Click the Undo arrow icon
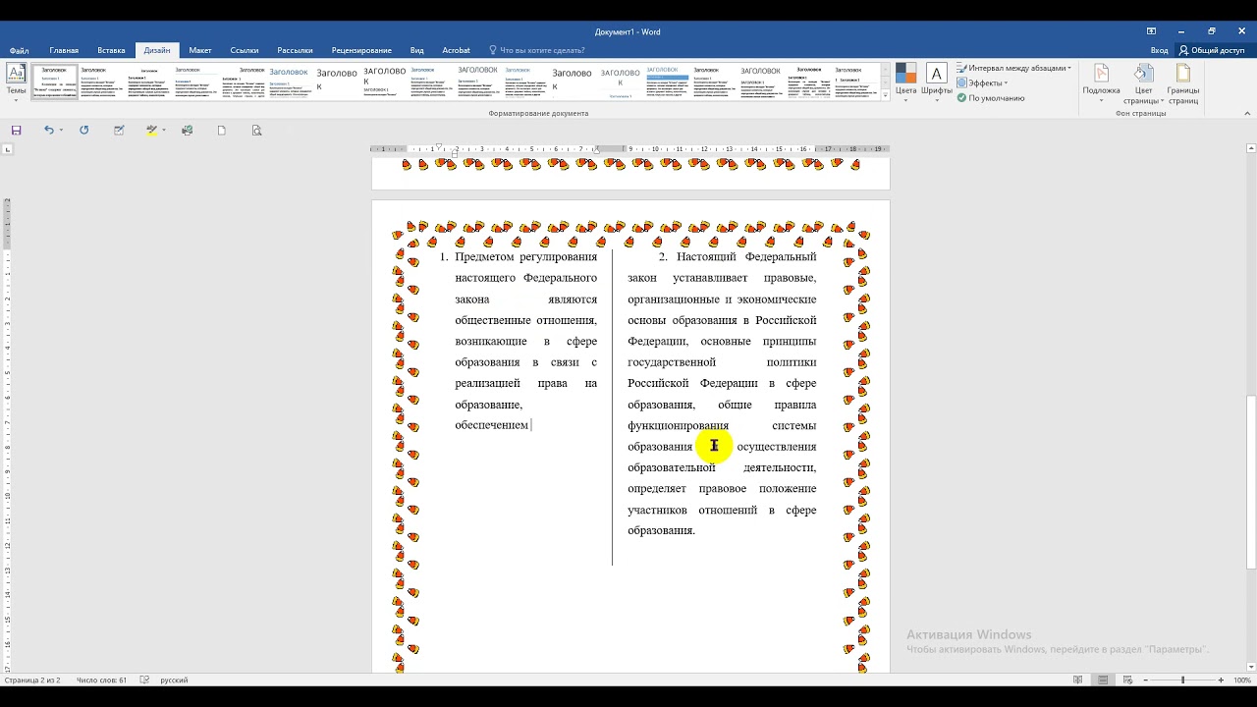The image size is (1257, 707). 48,130
